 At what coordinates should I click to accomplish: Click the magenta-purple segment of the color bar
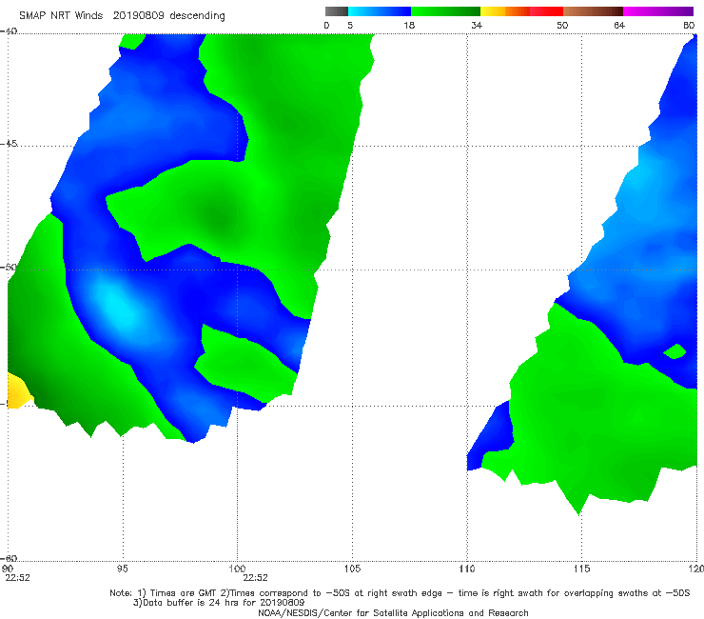[x=658, y=11]
